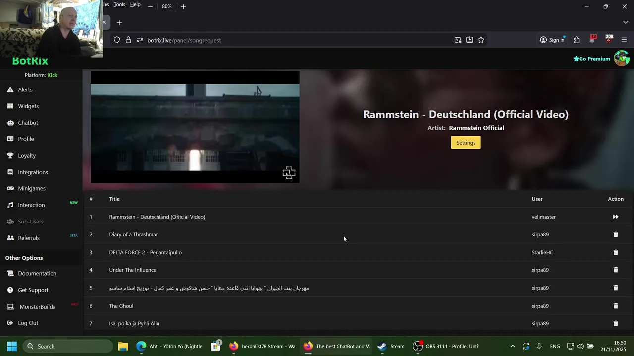Open Alerts in the BotRix sidebar
Viewport: 634px width, 356px height.
click(25, 89)
